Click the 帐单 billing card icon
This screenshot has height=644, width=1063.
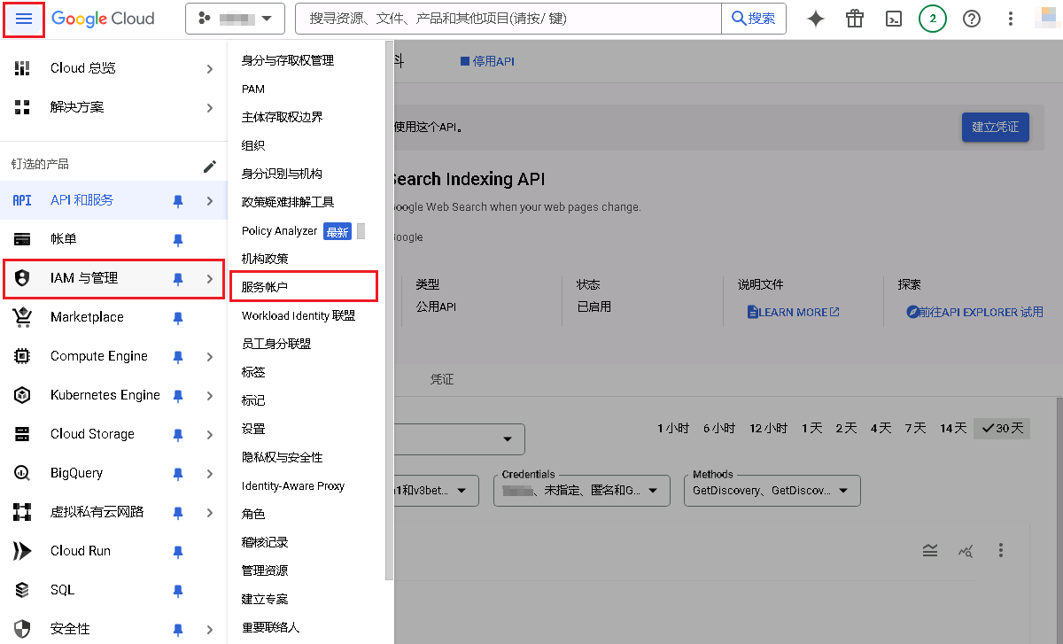pos(22,239)
